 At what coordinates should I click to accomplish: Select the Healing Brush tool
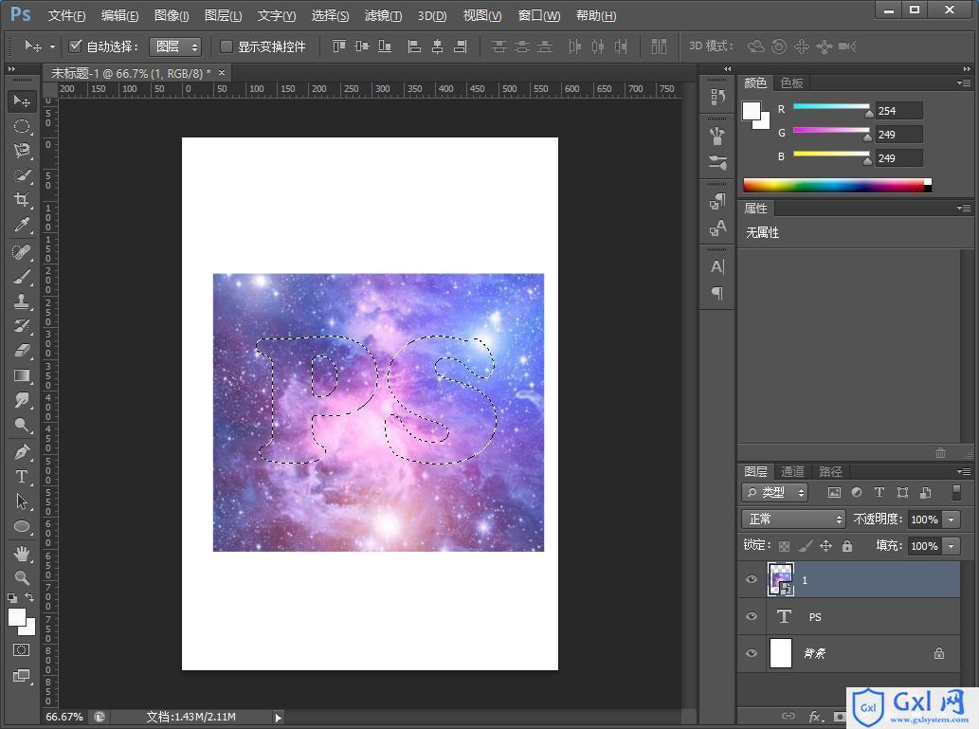tap(21, 252)
